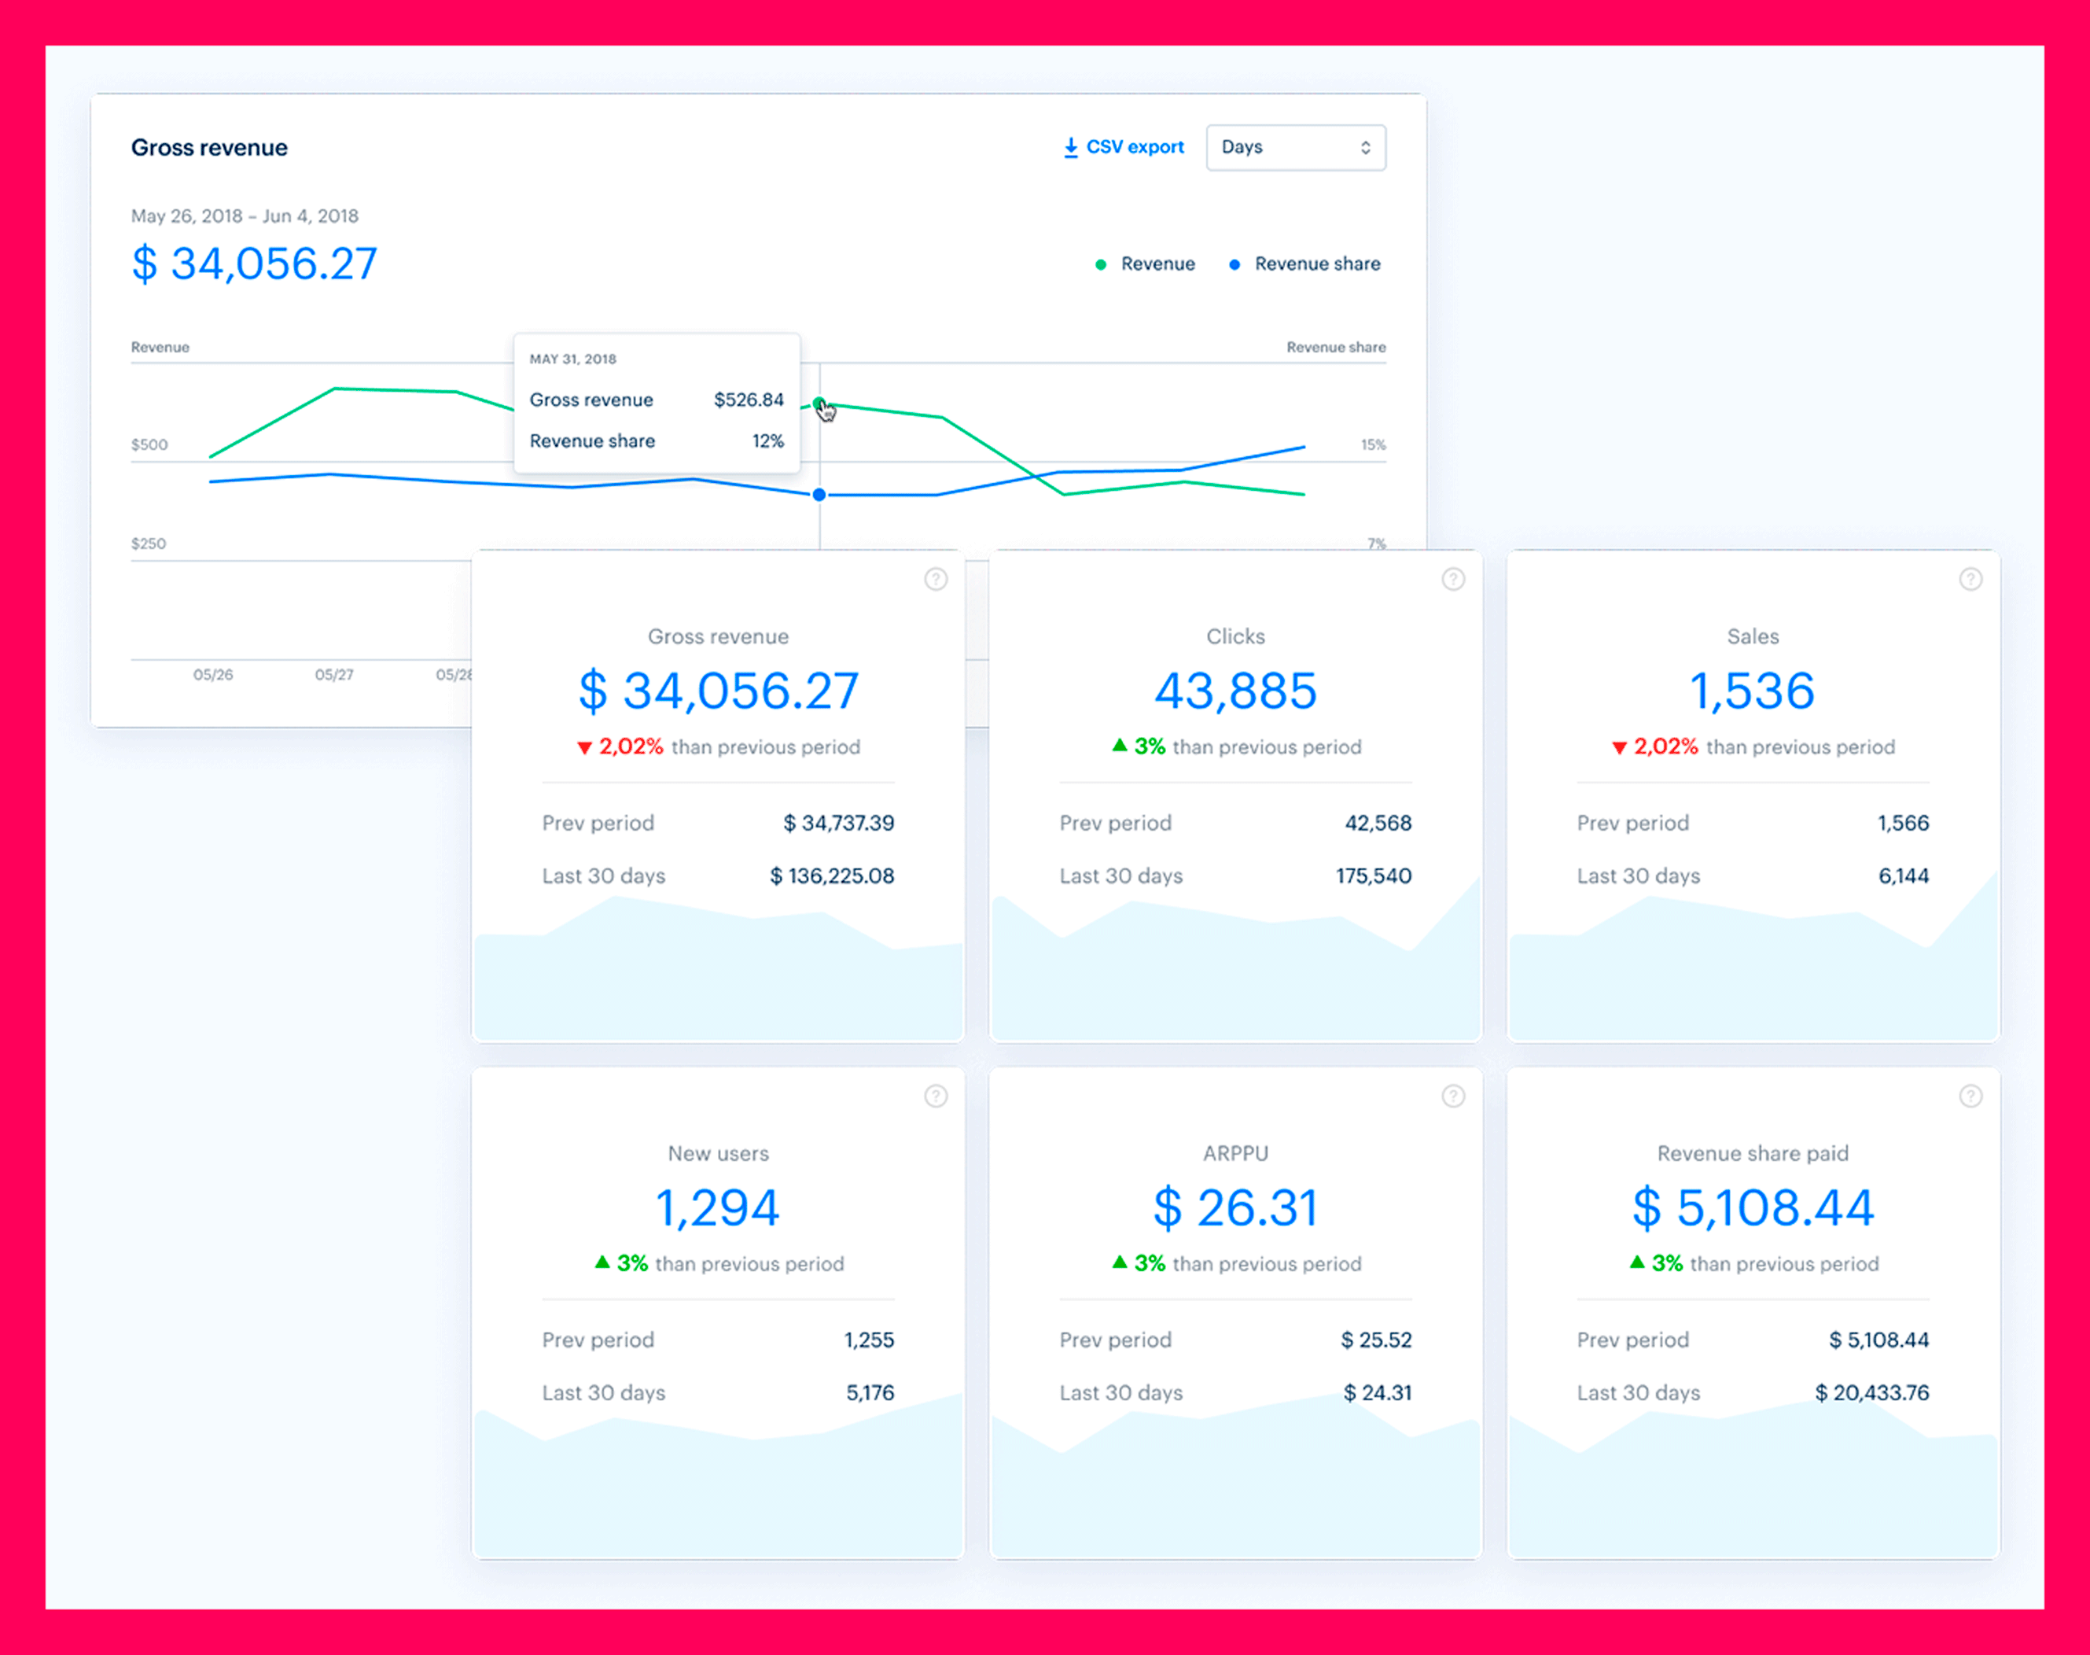Click help icon on ARPPU card

[1453, 1096]
